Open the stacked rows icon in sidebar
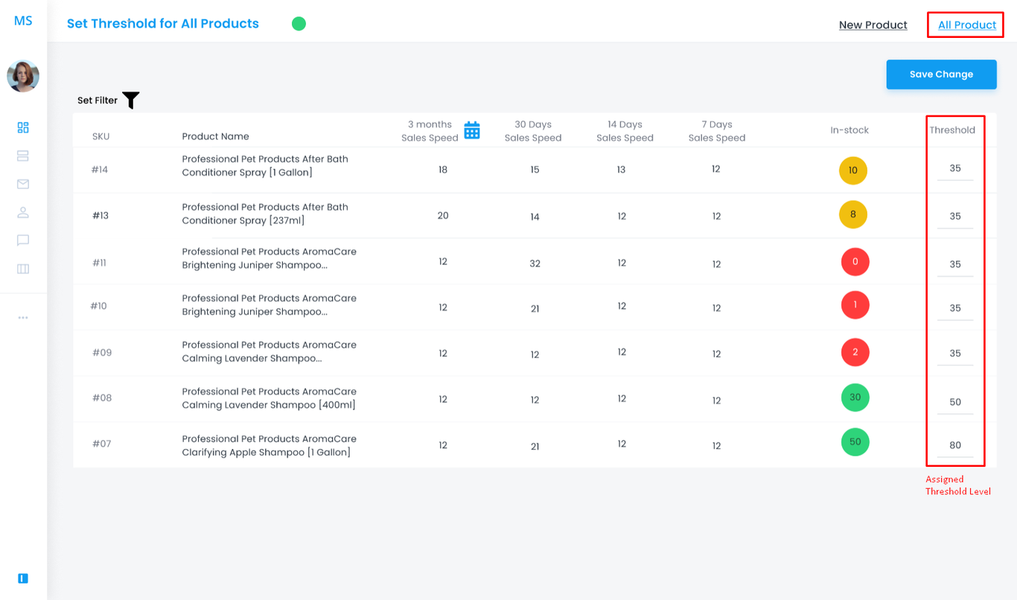This screenshot has height=600, width=1017. (23, 156)
